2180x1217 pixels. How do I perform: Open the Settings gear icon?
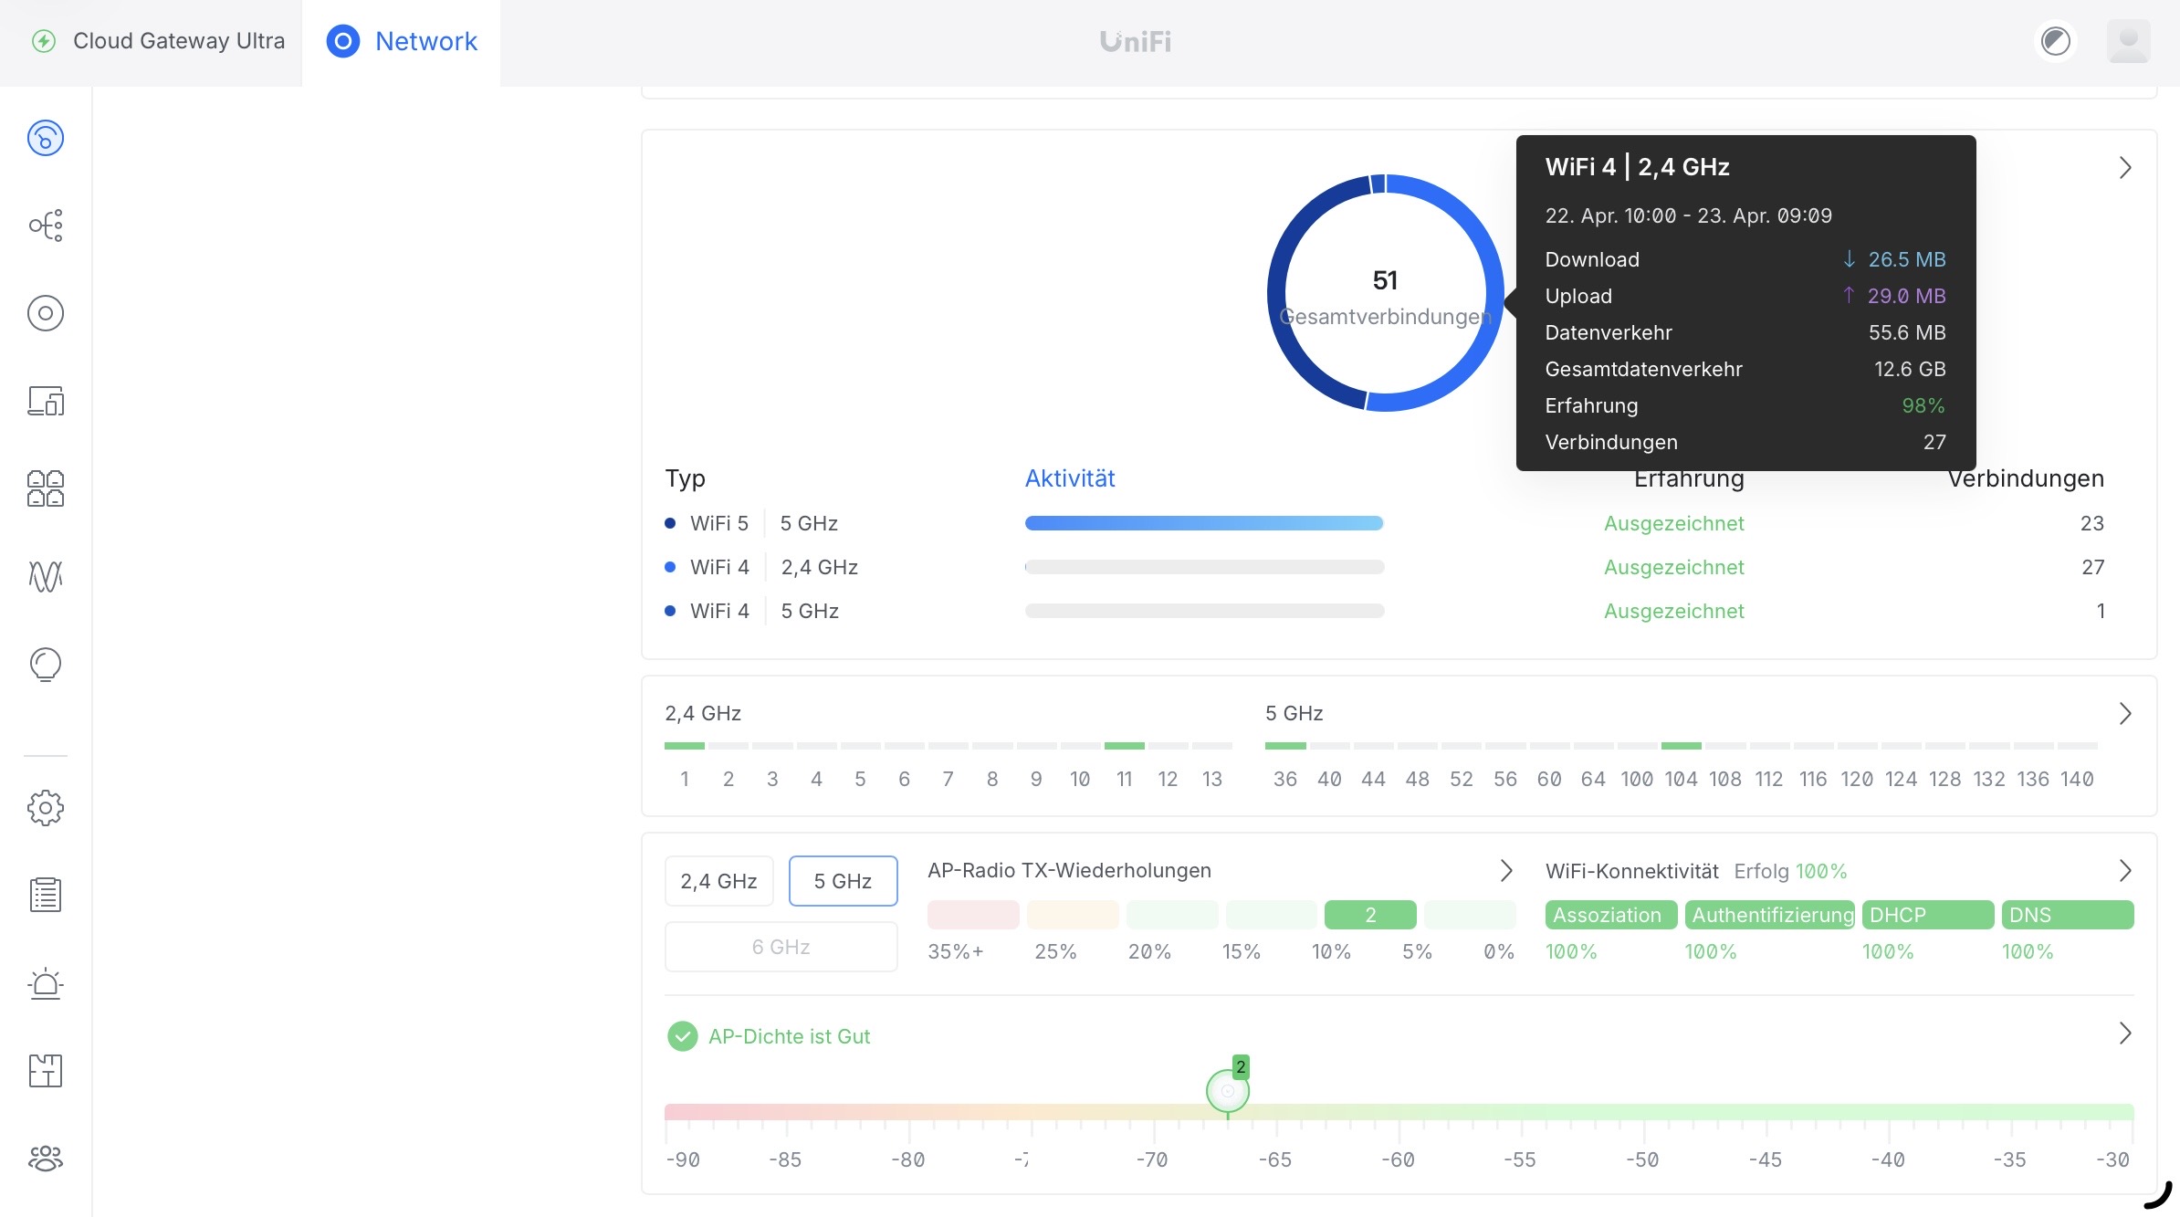point(46,807)
